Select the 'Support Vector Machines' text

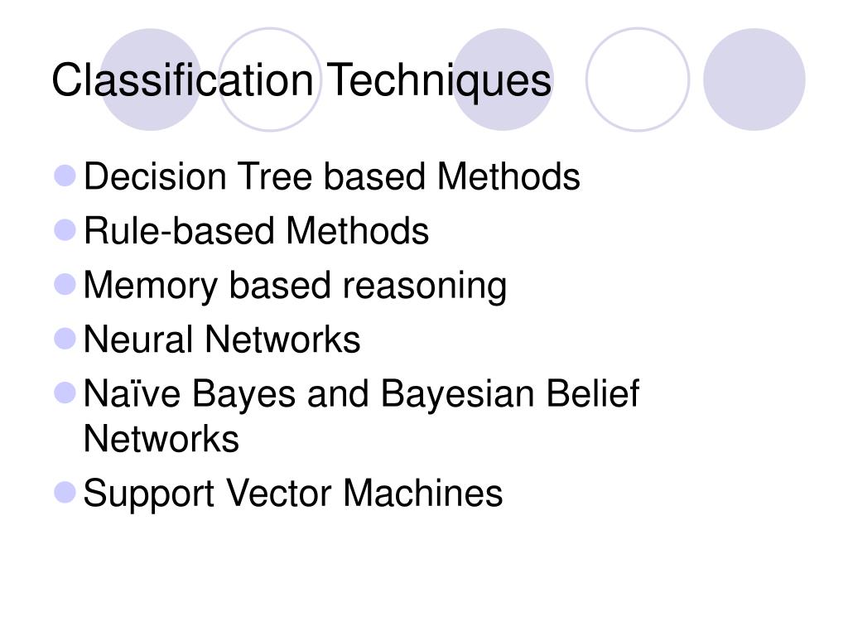click(x=292, y=494)
